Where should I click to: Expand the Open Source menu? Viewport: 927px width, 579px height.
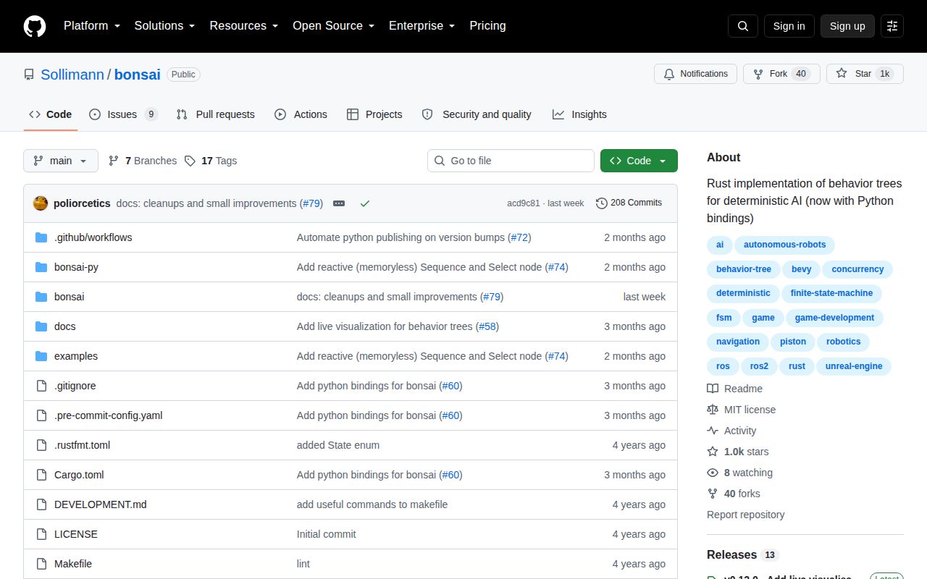(x=334, y=26)
